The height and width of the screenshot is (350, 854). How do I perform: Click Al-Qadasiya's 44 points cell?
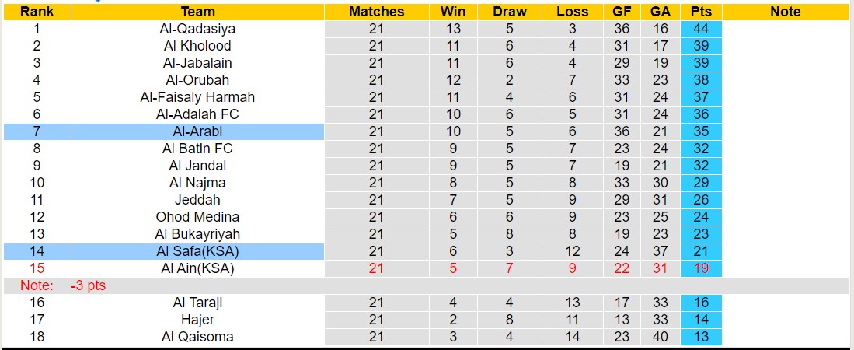701,29
